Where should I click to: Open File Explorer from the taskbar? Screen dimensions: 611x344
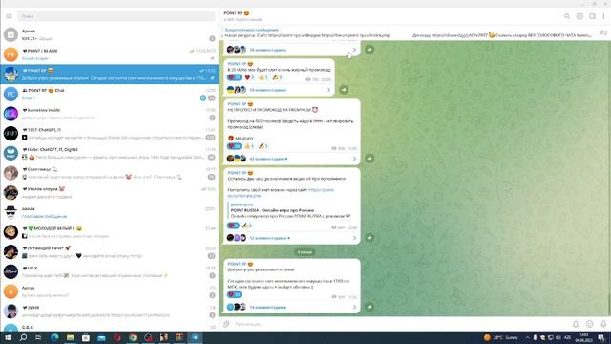coord(70,337)
